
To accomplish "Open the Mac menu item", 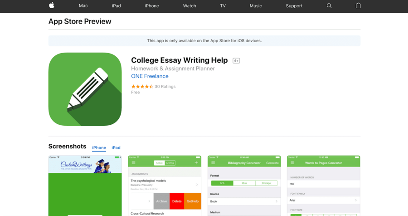I will tap(83, 6).
